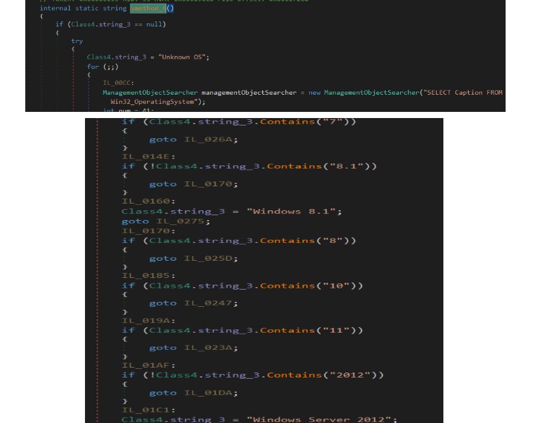Follow the goto IL_025D target
The width and height of the screenshot is (537, 423).
[x=211, y=258]
